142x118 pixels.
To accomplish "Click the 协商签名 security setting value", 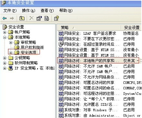I will (131, 33).
